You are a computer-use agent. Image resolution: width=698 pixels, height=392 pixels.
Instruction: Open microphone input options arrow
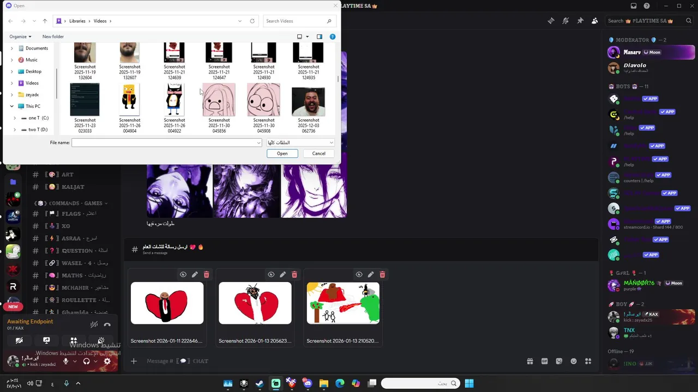(75, 361)
